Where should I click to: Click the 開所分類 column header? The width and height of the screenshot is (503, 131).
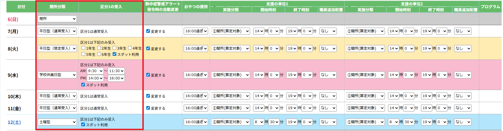(x=57, y=7)
